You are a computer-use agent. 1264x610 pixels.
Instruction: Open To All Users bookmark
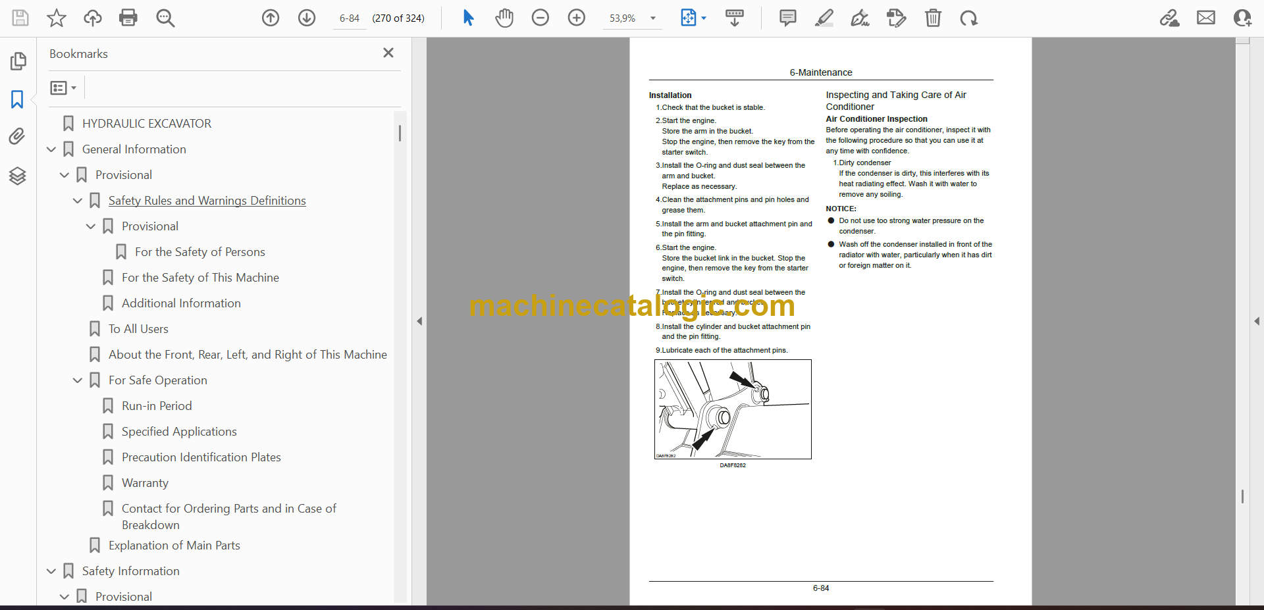coord(138,329)
